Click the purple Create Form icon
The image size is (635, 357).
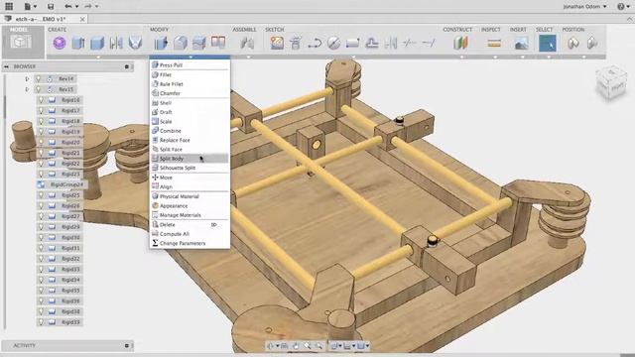click(60, 43)
